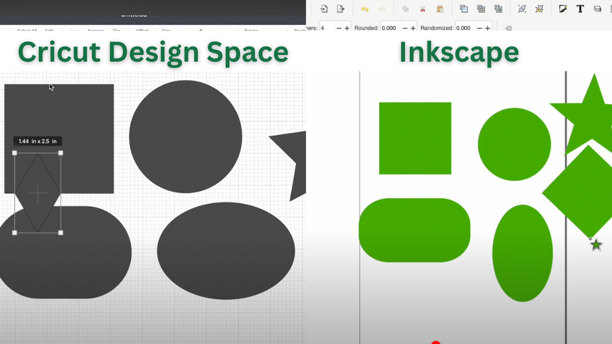Decrease the Rounded value using minus

[405, 28]
